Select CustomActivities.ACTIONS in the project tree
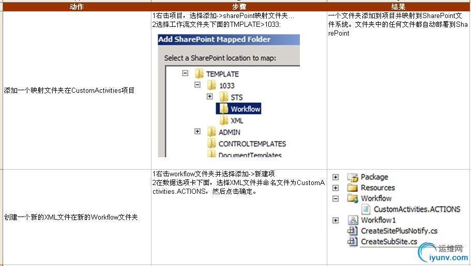 click(417, 209)
